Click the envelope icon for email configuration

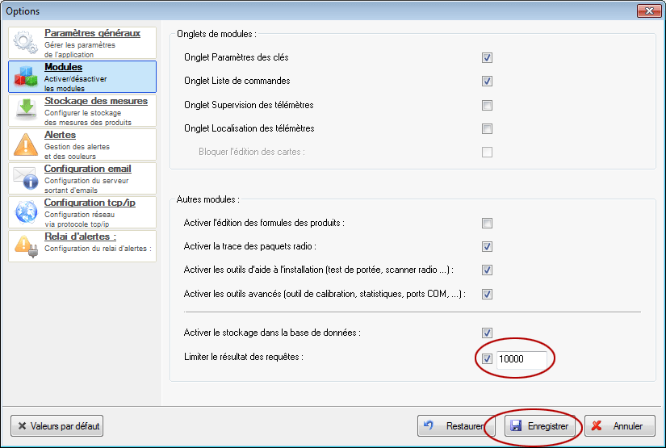click(x=26, y=178)
